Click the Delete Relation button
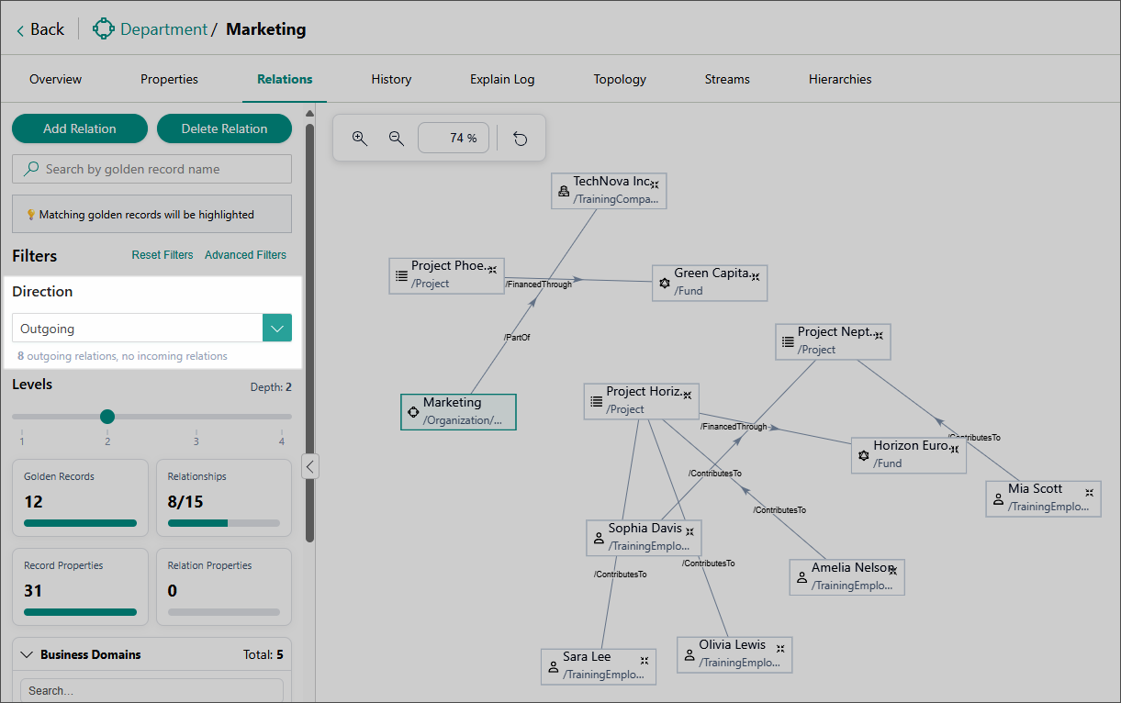This screenshot has height=703, width=1121. [x=224, y=129]
